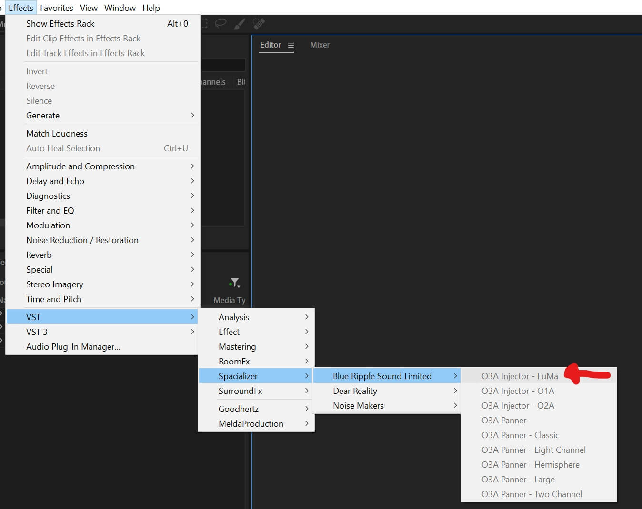
Task: Open the Help menu
Action: click(151, 8)
